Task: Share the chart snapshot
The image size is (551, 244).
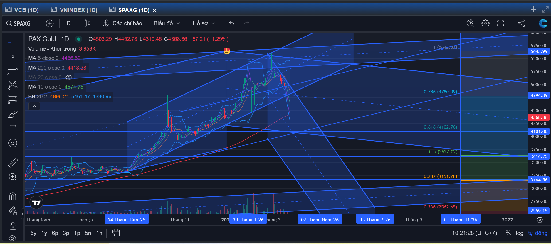Action: [521, 23]
